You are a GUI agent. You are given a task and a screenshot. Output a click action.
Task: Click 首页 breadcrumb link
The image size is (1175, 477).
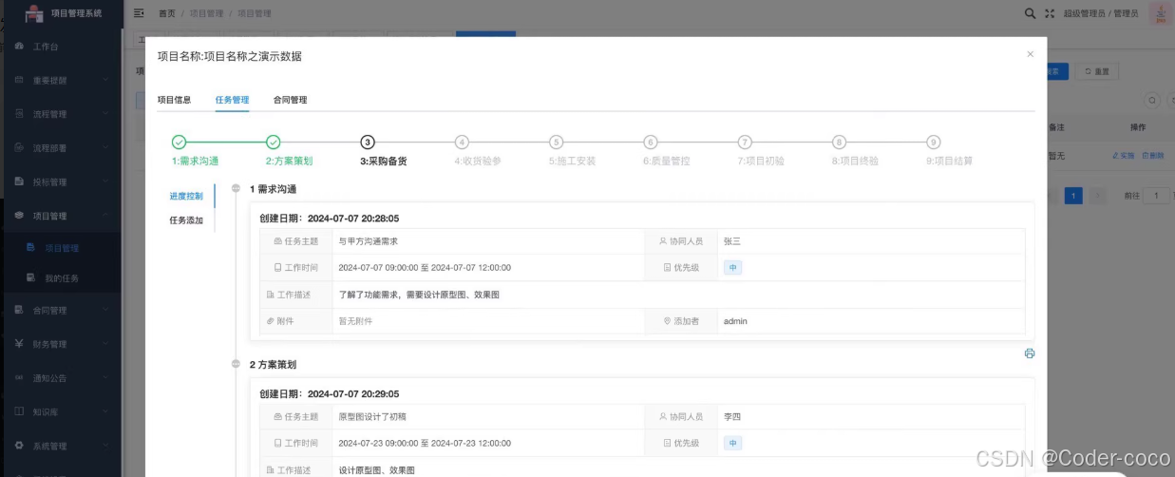(167, 13)
